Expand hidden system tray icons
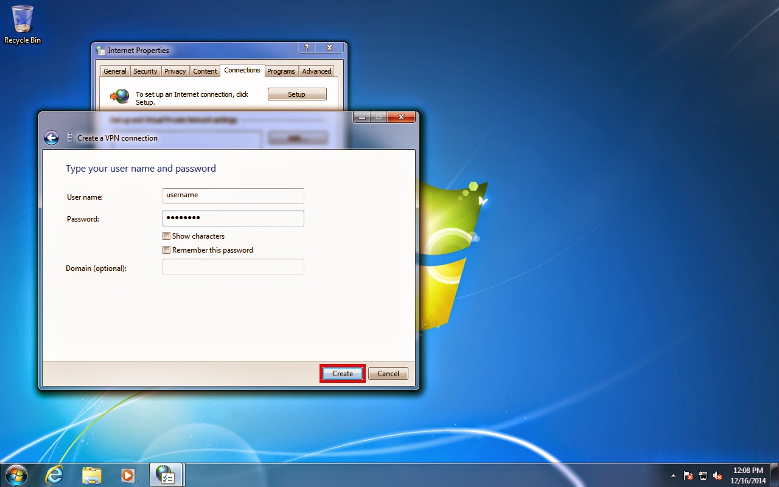Screen dimensions: 779x487 673,475
